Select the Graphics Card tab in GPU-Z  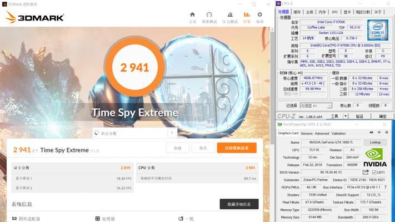coord(288,133)
